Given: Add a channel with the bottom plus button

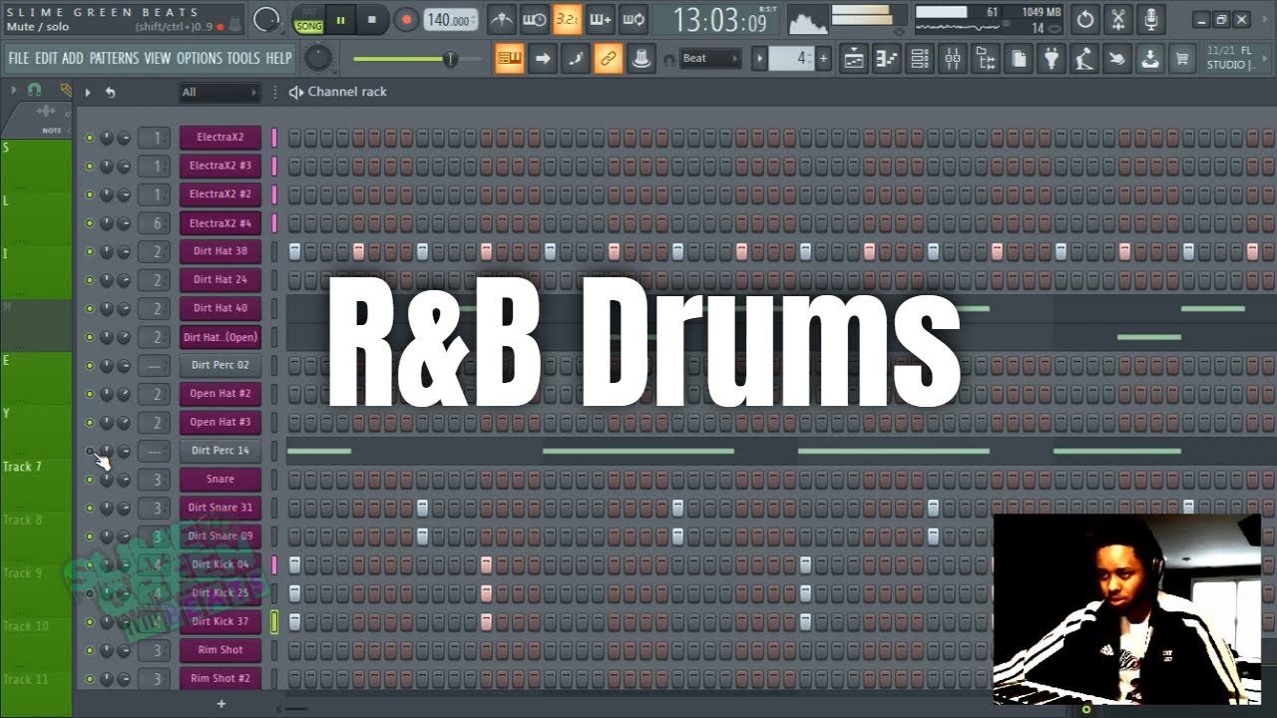Looking at the screenshot, I should point(220,704).
